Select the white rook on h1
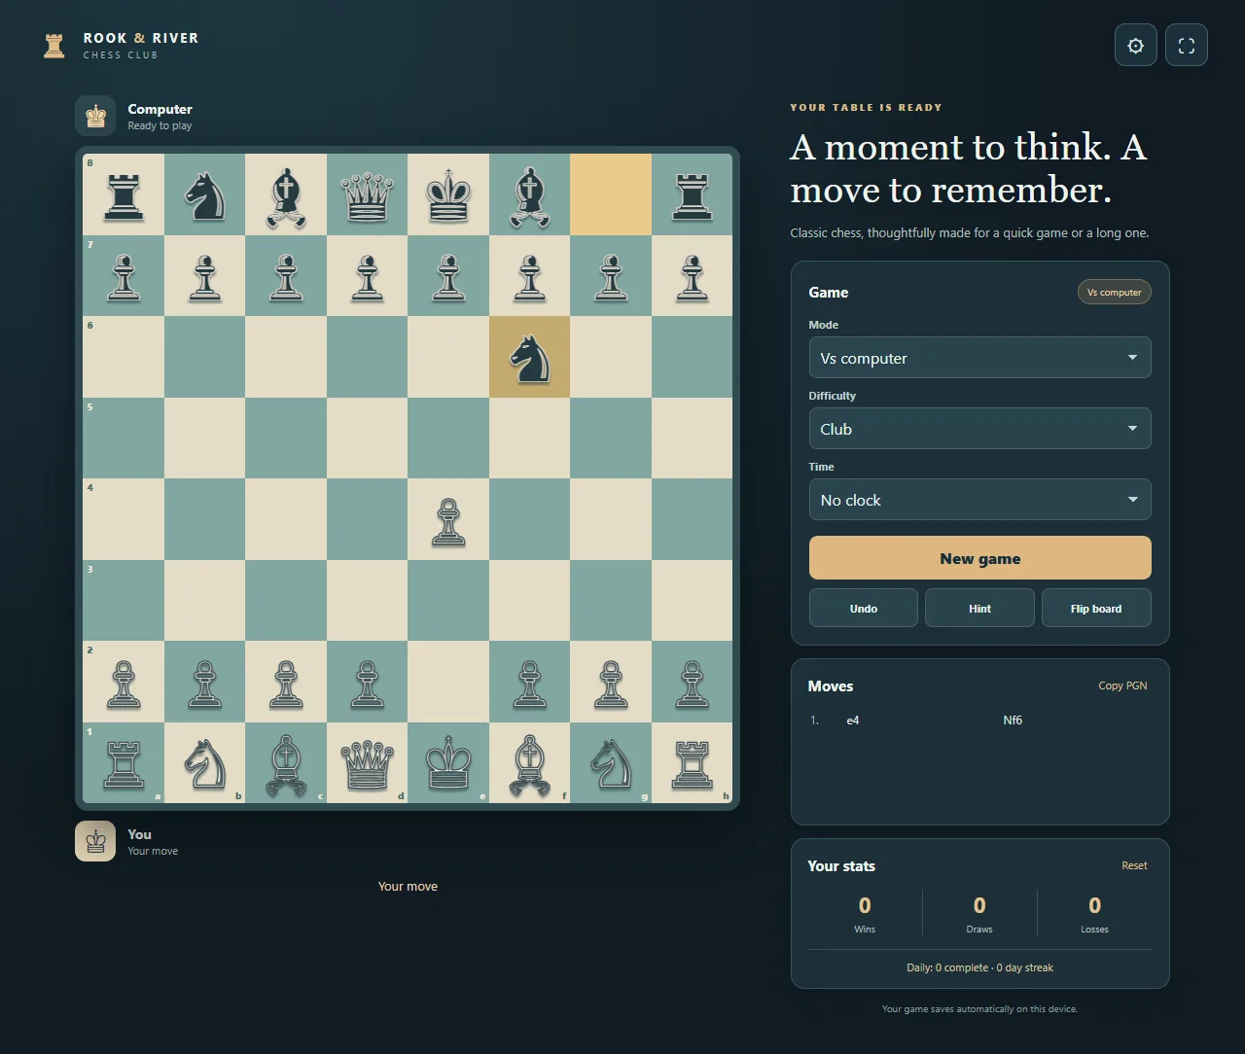 693,763
